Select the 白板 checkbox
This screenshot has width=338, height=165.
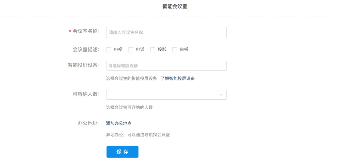coord(175,50)
